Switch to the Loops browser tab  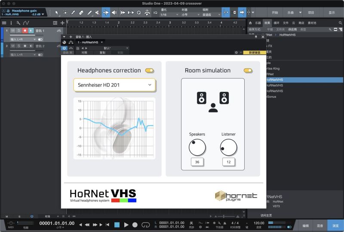point(276,23)
